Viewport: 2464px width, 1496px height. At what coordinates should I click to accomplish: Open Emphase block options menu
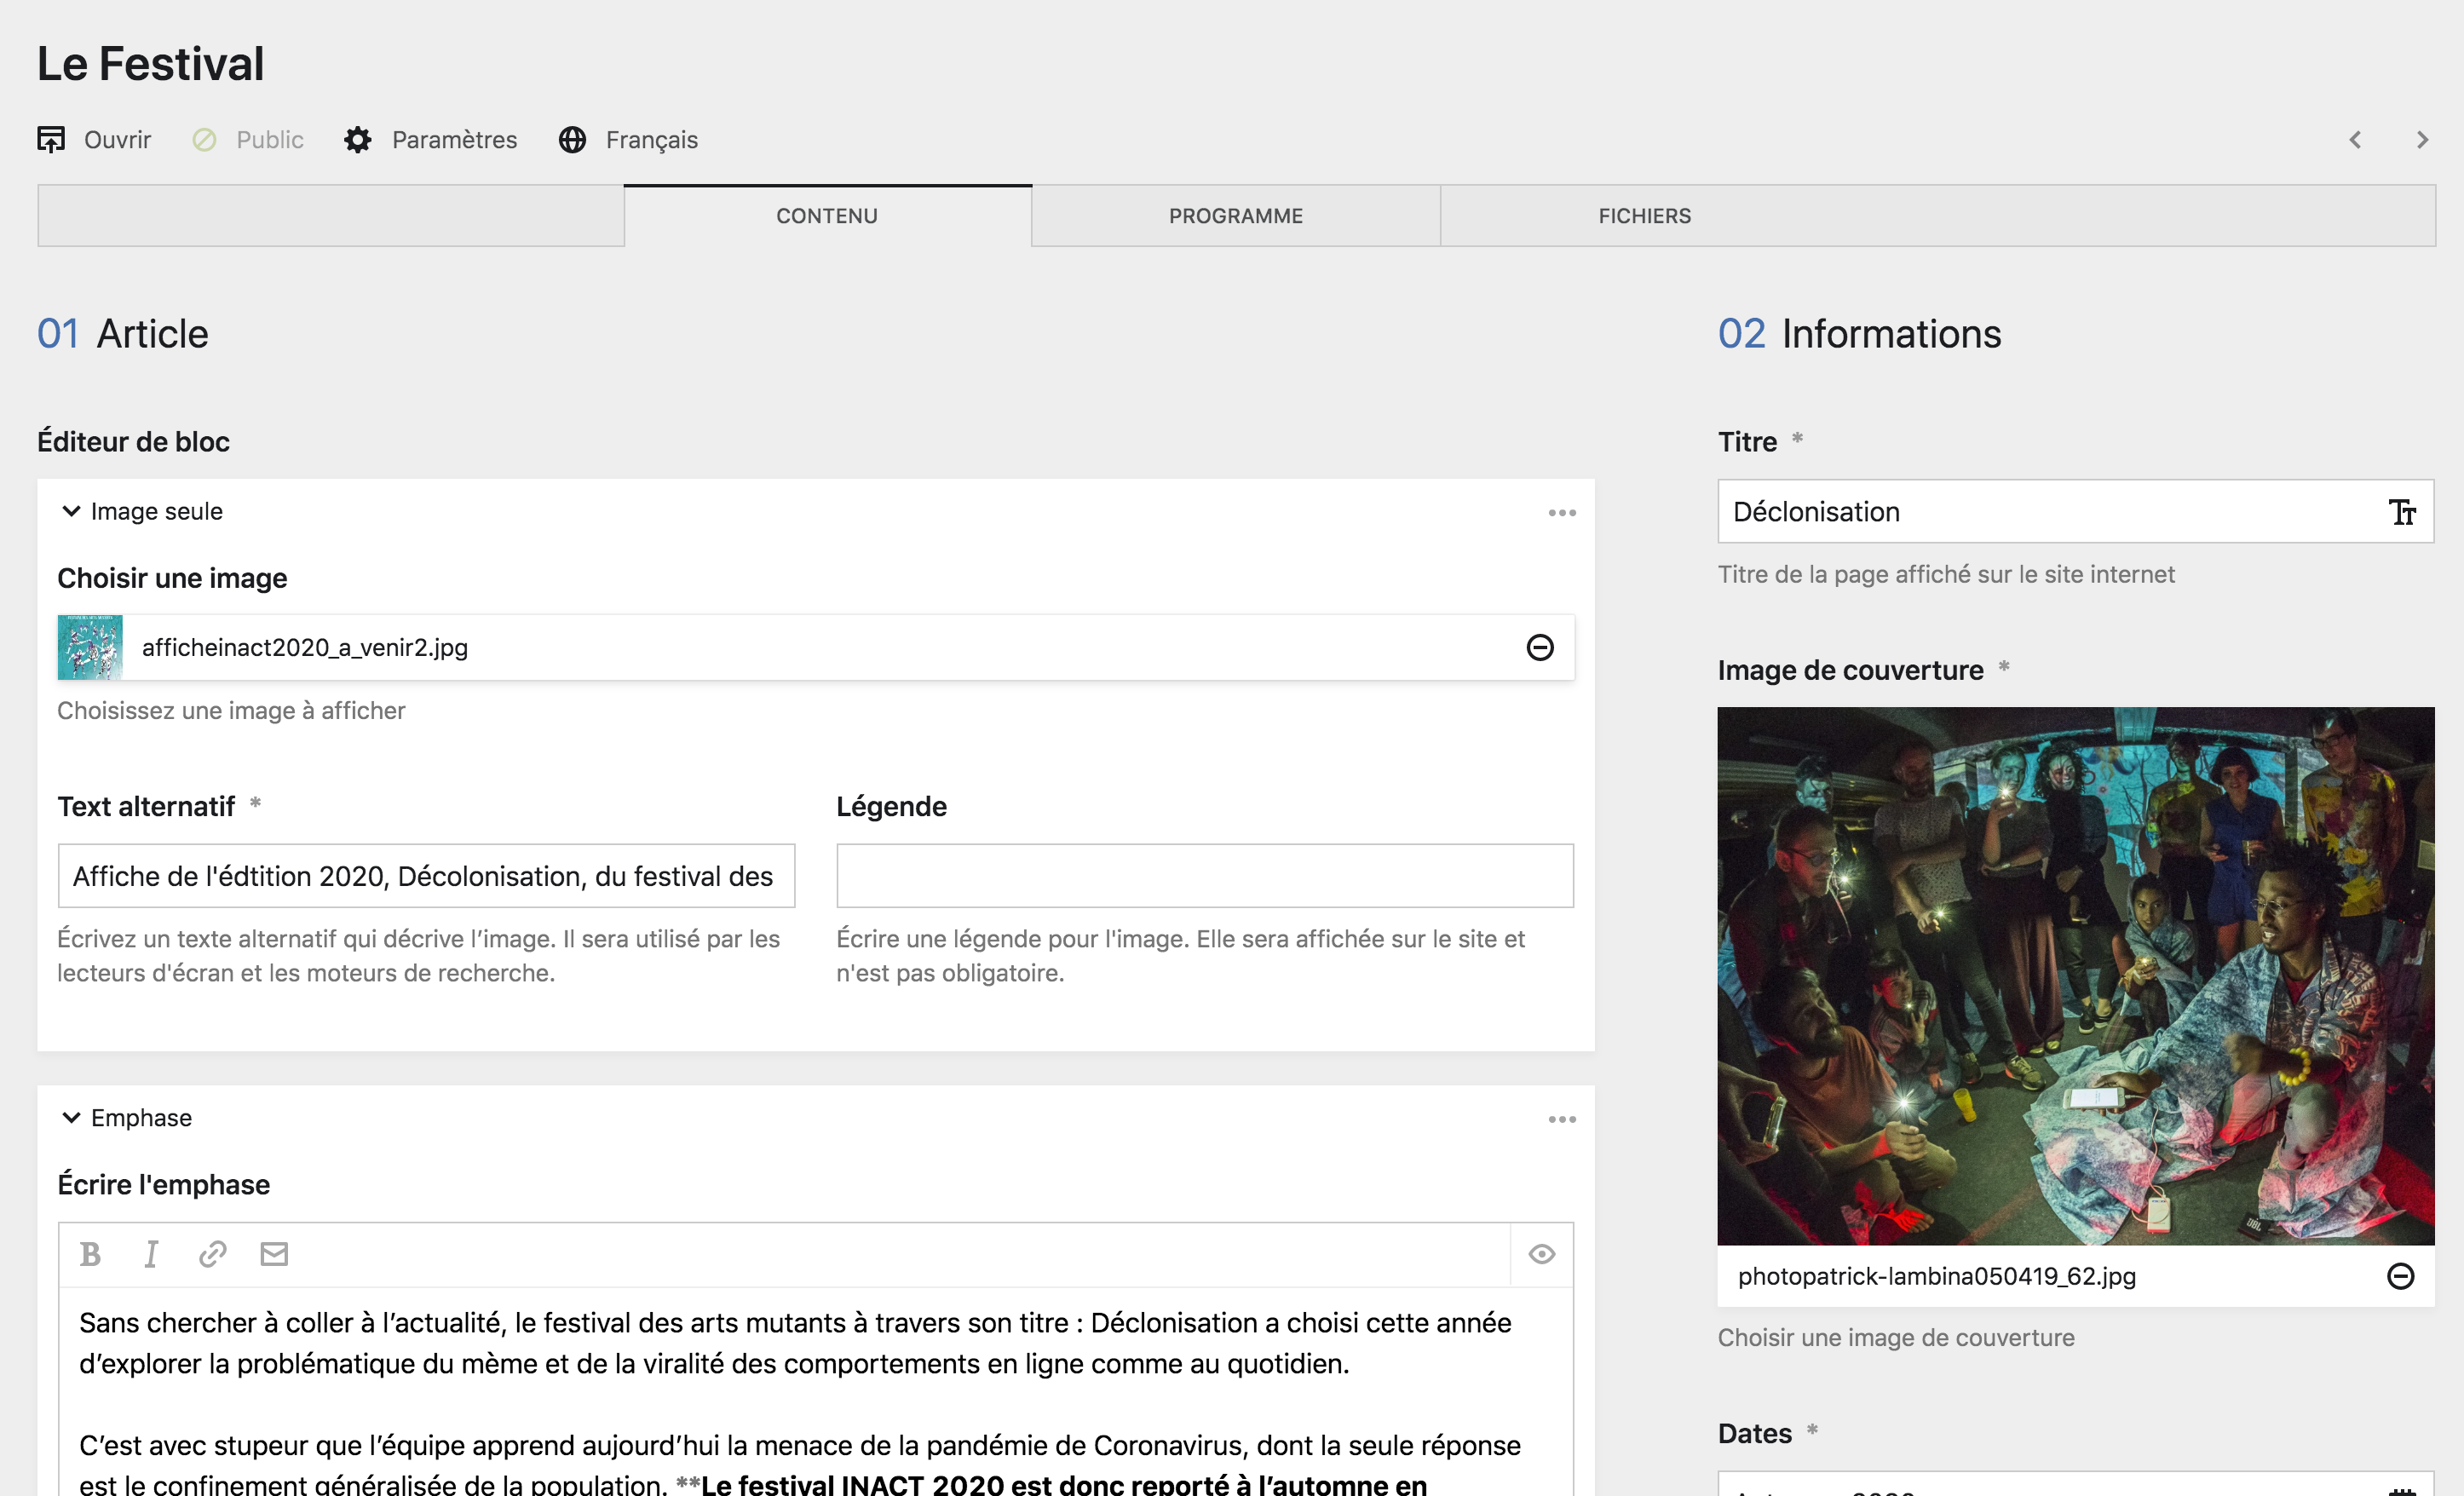click(1562, 1119)
